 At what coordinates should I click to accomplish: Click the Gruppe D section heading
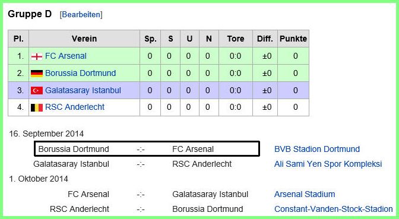coord(30,14)
